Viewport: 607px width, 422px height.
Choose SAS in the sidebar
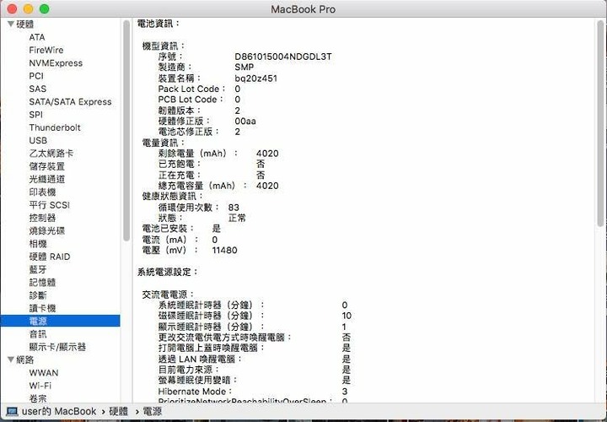(x=38, y=89)
